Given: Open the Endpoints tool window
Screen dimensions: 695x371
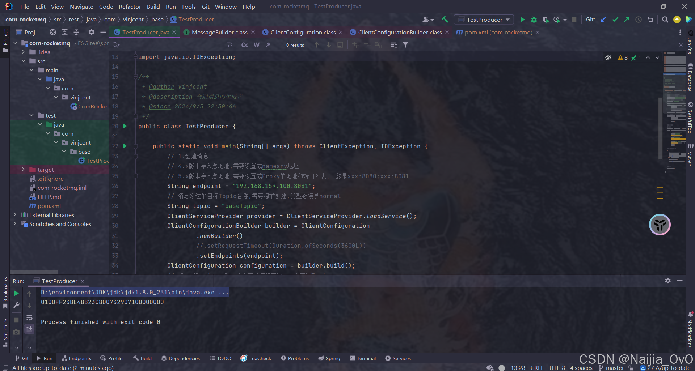Looking at the screenshot, I should pos(76,358).
